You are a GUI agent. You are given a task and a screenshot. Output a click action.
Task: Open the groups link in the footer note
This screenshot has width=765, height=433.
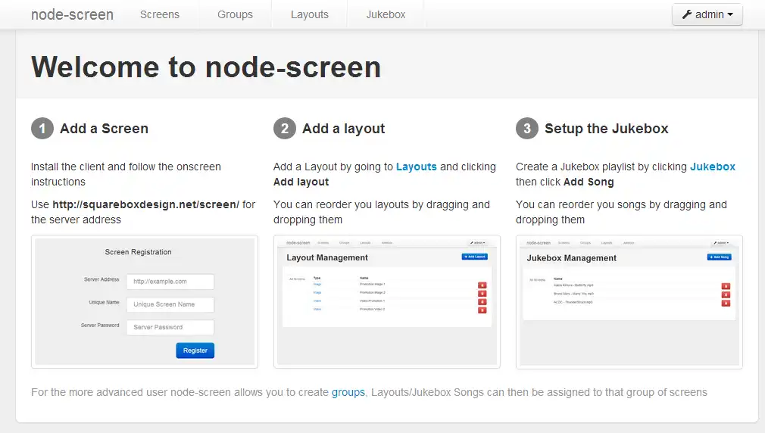coord(348,392)
